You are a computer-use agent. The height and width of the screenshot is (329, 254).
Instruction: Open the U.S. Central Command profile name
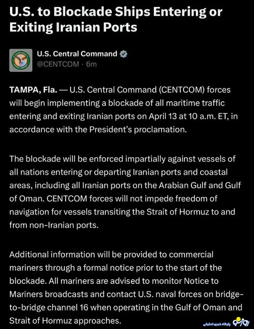[x=77, y=54]
